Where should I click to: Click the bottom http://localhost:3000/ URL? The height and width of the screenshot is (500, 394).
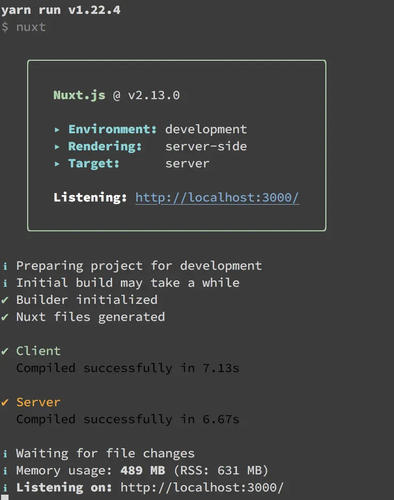pyautogui.click(x=202, y=487)
